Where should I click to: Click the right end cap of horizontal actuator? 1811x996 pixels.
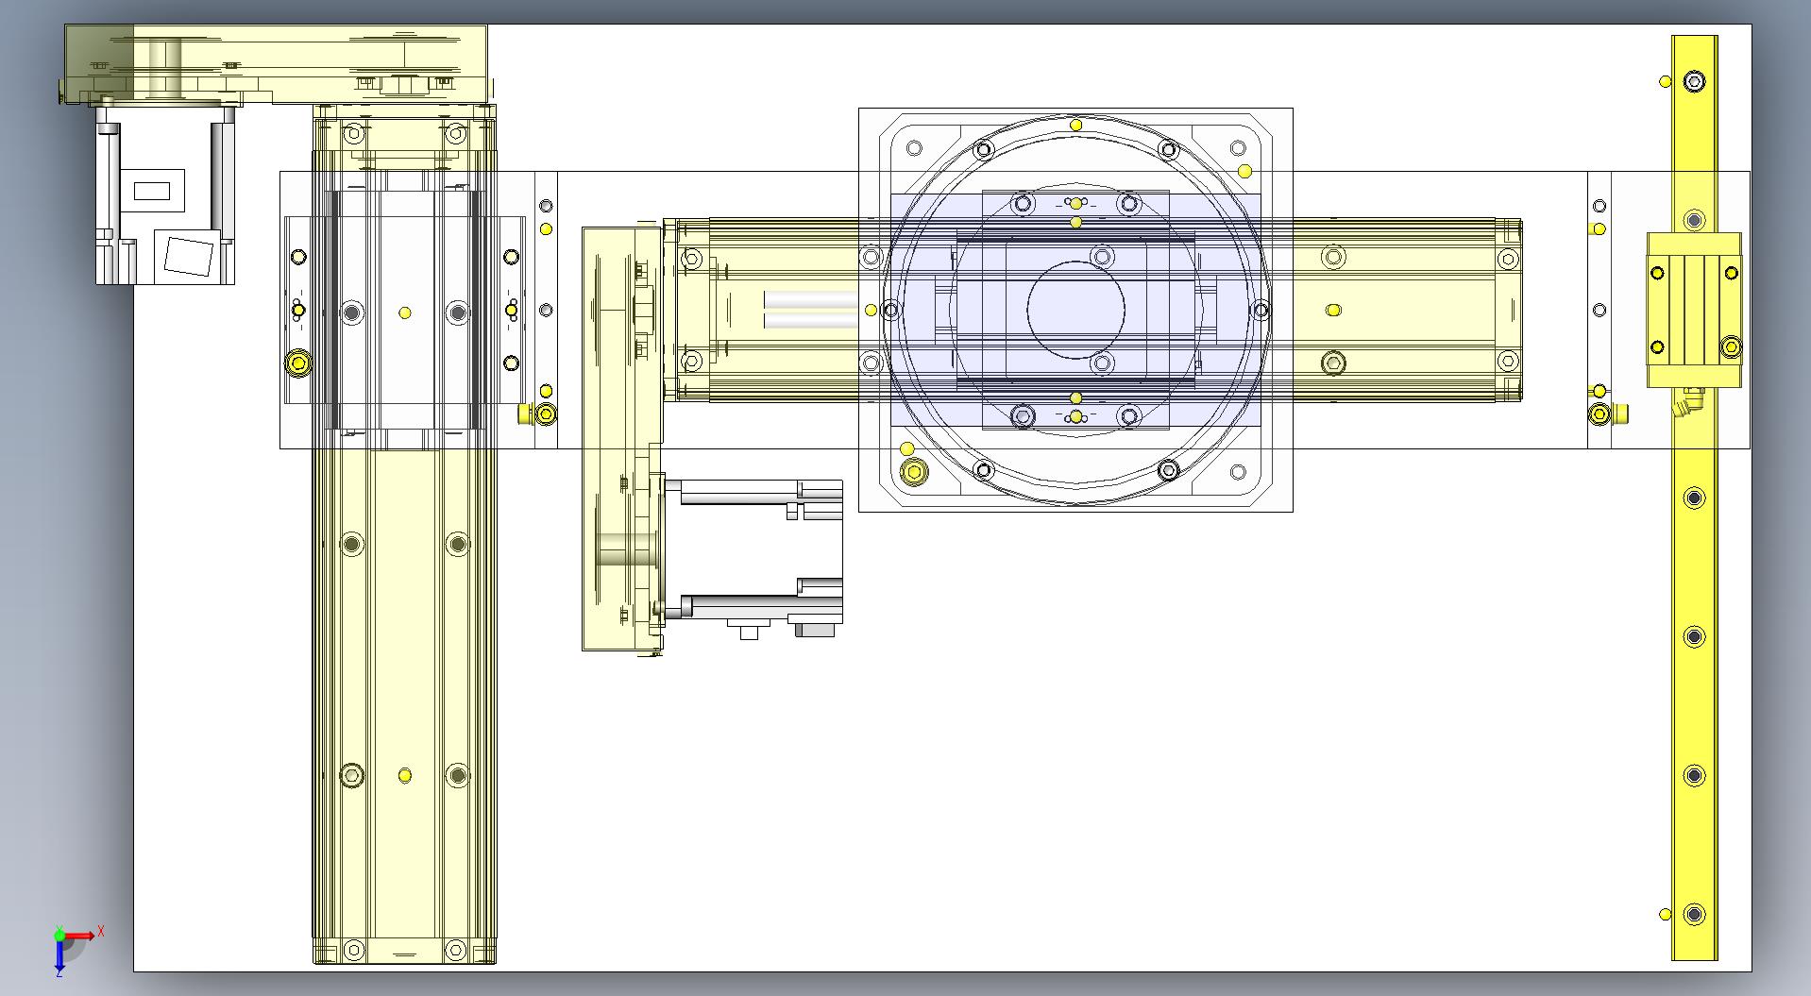tap(1510, 310)
